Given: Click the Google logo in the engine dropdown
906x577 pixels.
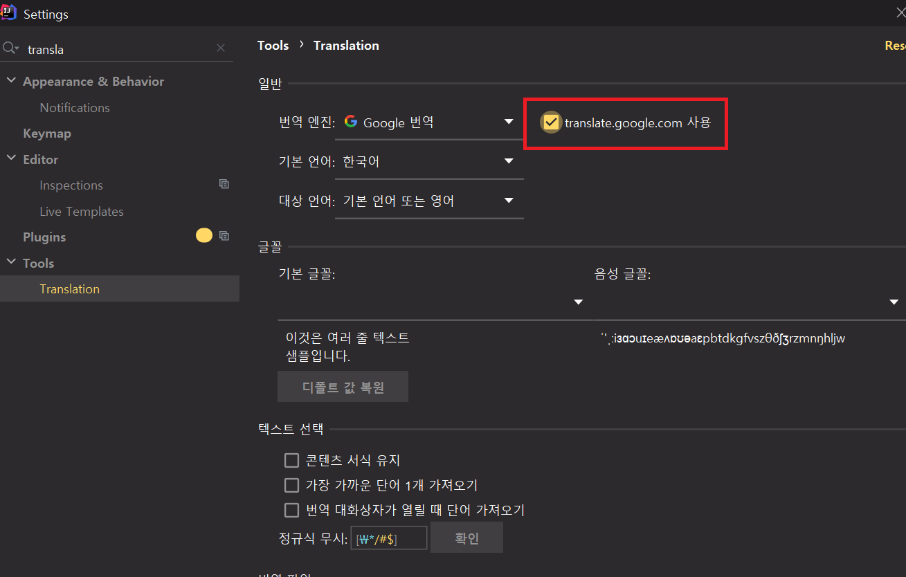Looking at the screenshot, I should pyautogui.click(x=351, y=122).
